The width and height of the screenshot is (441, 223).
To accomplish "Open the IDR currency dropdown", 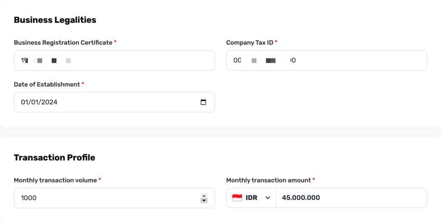I will (x=251, y=198).
